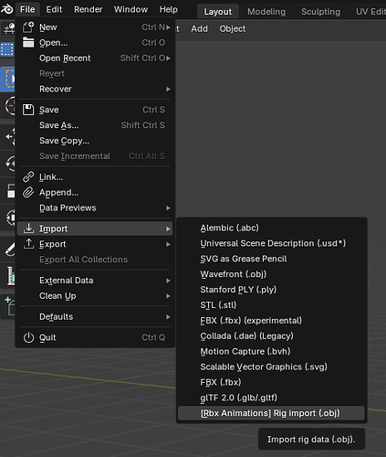Click the Blender logo icon
The width and height of the screenshot is (386, 457).
pos(6,9)
